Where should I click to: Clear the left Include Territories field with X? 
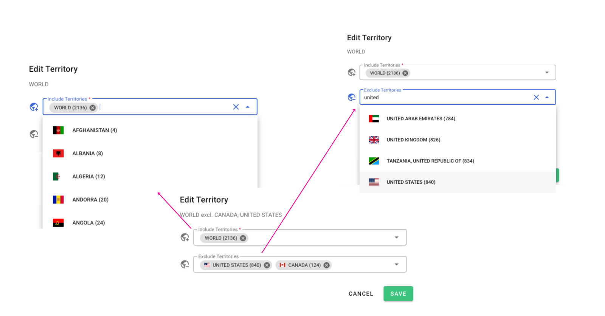tap(236, 107)
